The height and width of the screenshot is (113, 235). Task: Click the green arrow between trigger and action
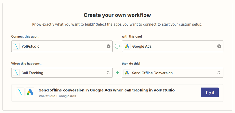click(x=117, y=73)
